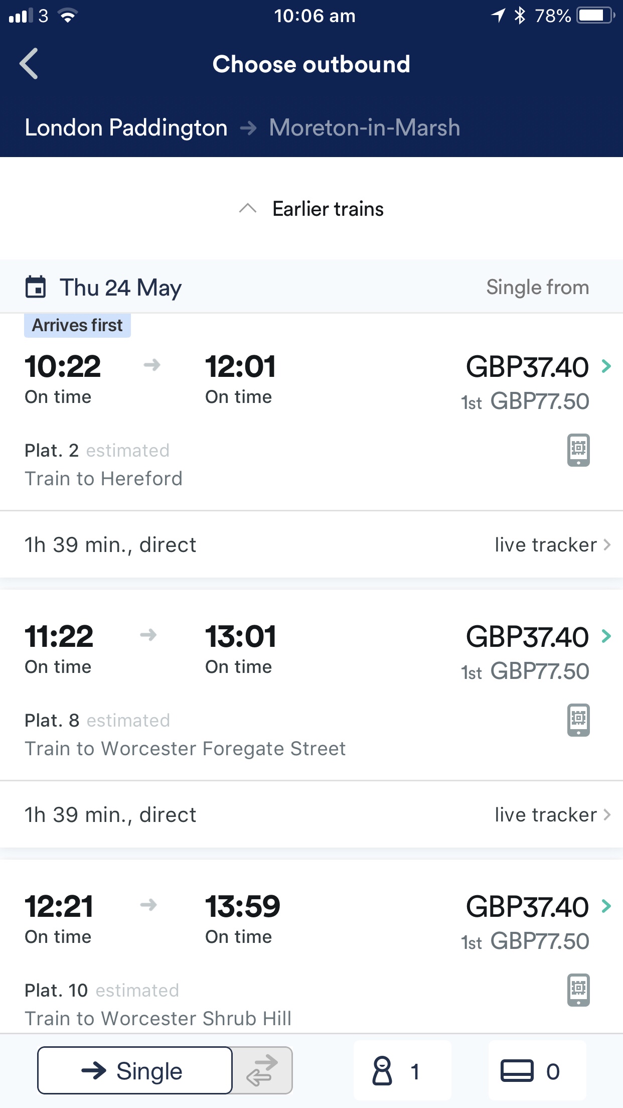Viewport: 623px width, 1108px height.
Task: Select the Single journey option
Action: (135, 1071)
